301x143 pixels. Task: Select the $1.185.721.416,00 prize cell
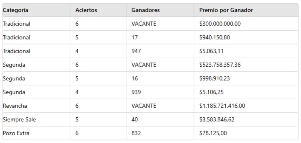222,106
